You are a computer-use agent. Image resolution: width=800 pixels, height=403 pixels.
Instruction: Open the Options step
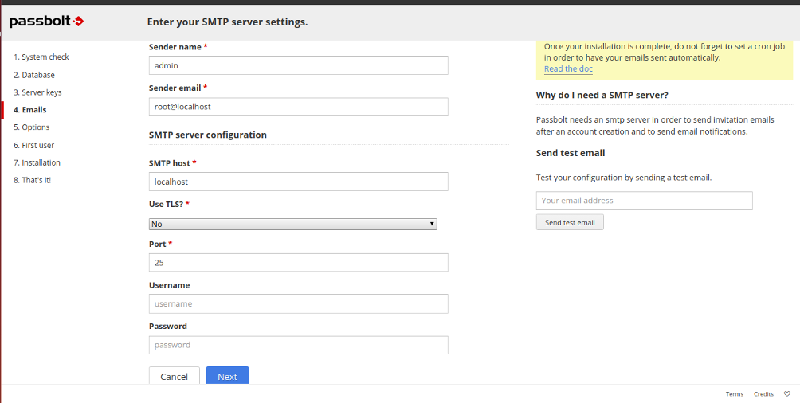32,127
